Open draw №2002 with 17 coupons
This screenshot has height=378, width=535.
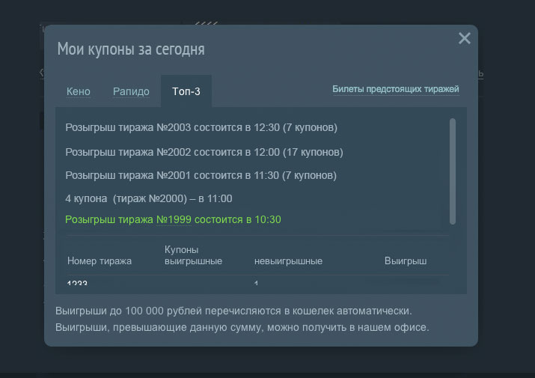click(204, 152)
